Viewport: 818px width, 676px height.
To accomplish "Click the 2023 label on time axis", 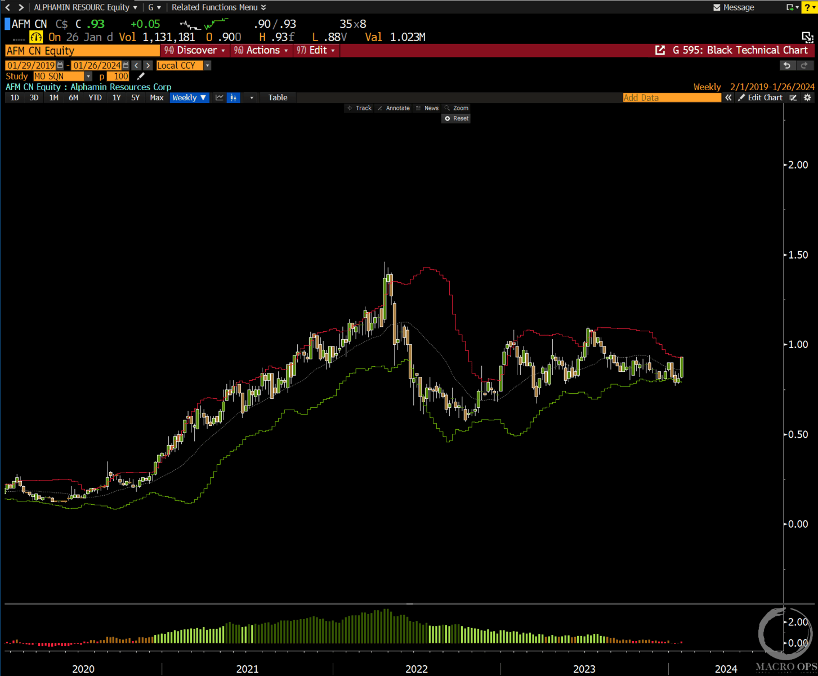I will point(584,669).
